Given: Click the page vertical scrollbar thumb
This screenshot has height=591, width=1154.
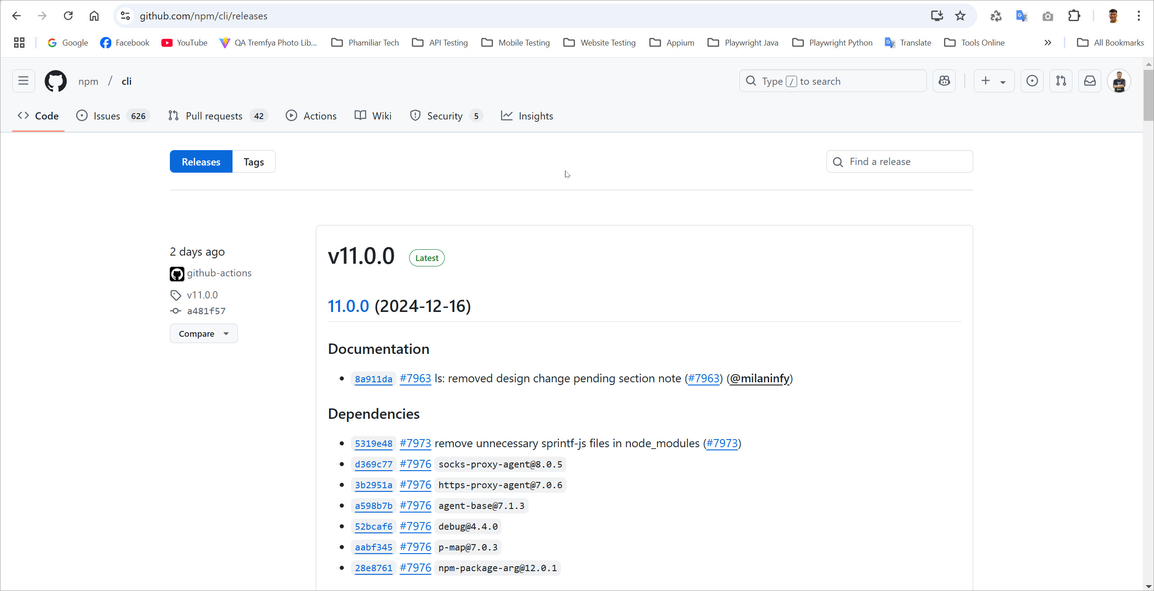Looking at the screenshot, I should pyautogui.click(x=1148, y=95).
